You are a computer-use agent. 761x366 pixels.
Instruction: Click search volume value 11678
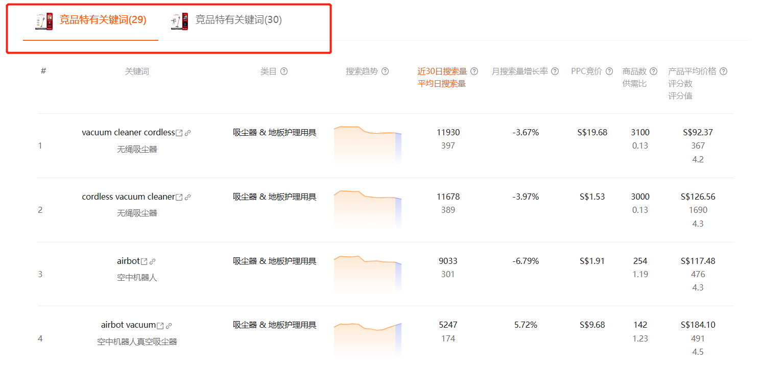point(448,197)
